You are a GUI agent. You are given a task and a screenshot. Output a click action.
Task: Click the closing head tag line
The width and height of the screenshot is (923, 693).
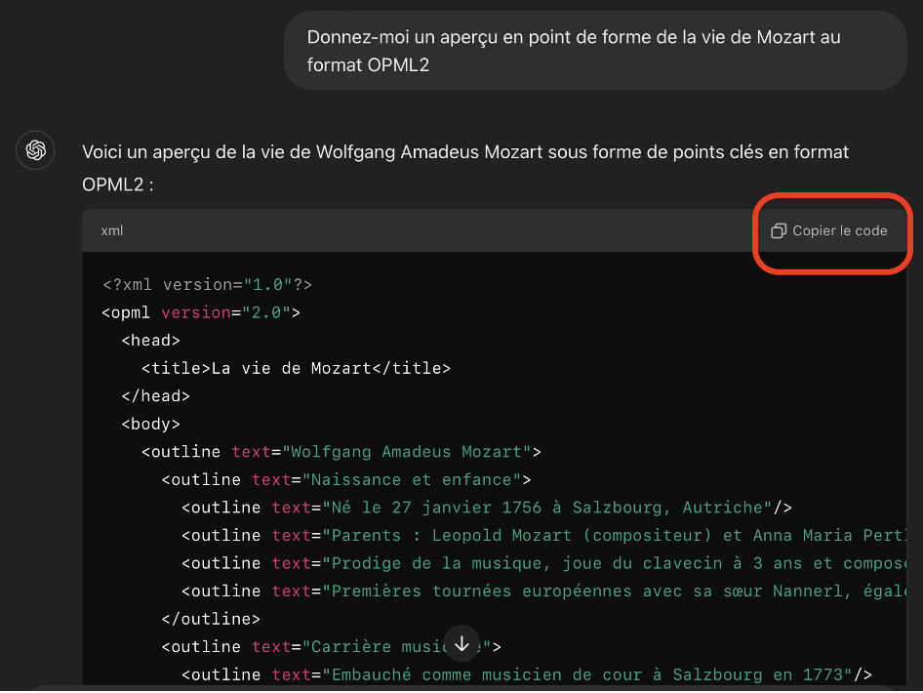tap(156, 396)
